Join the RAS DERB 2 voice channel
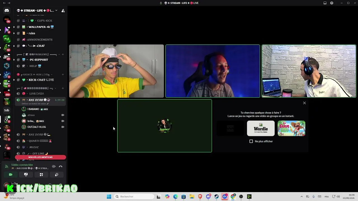Screen dimensions: 358x201 (x=40, y=135)
